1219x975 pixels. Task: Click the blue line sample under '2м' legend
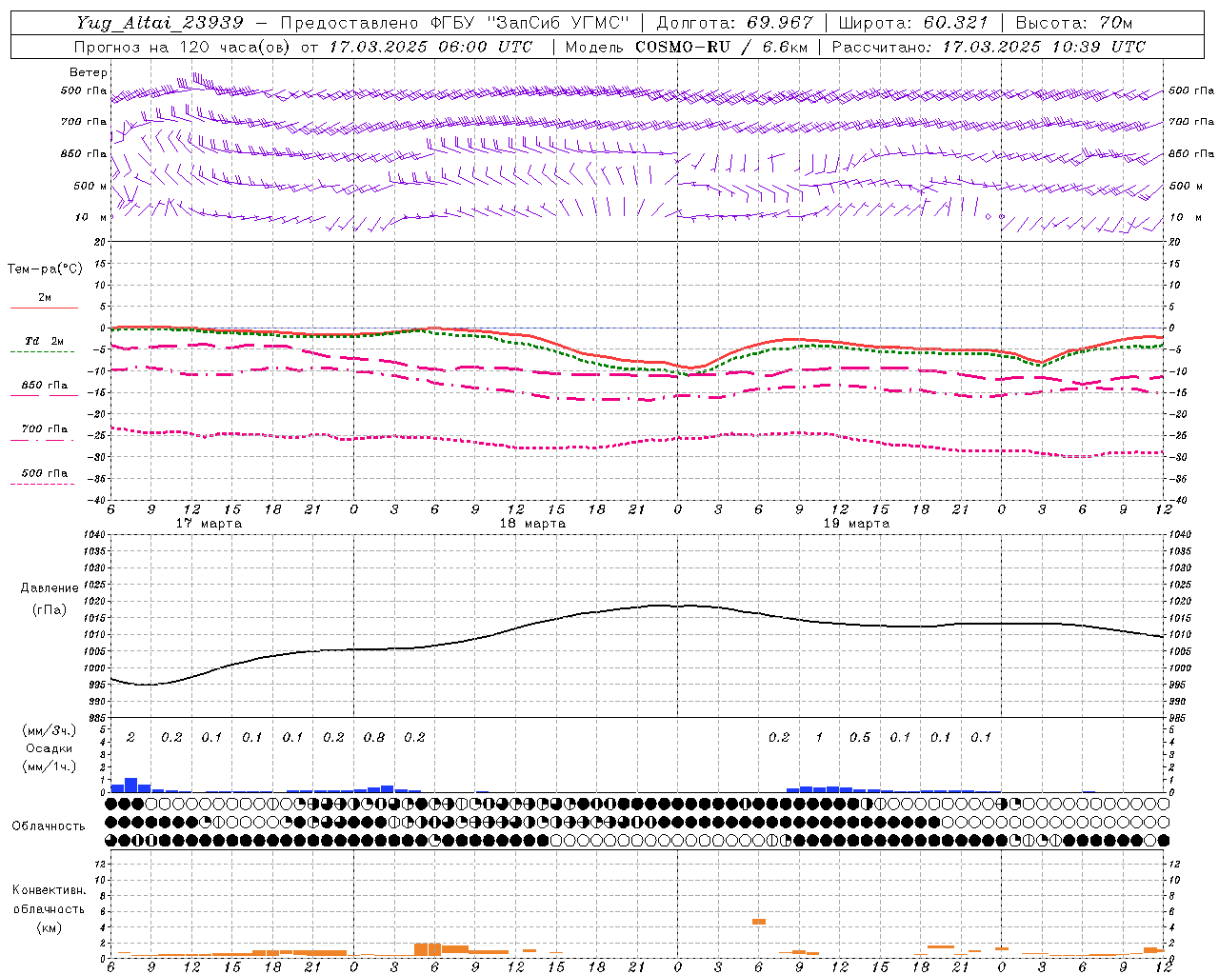(x=44, y=308)
